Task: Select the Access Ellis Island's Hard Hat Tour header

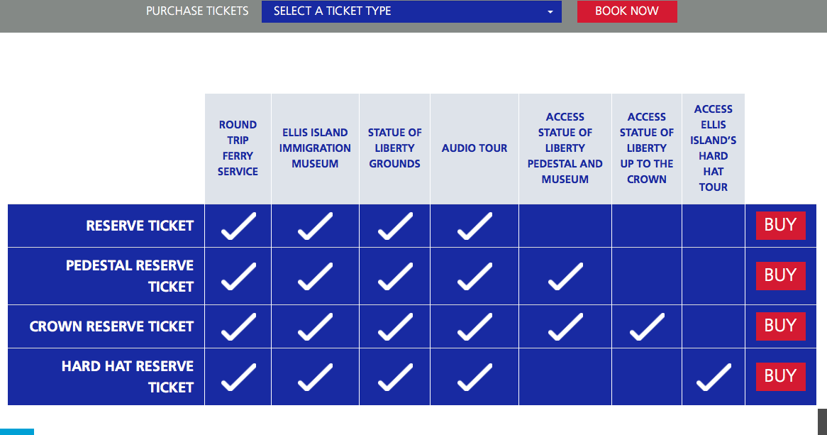Action: coord(713,148)
